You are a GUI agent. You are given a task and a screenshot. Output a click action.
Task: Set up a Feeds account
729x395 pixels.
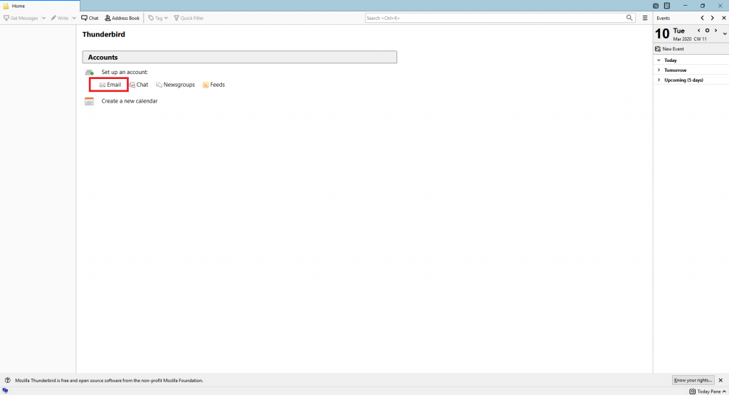point(214,85)
